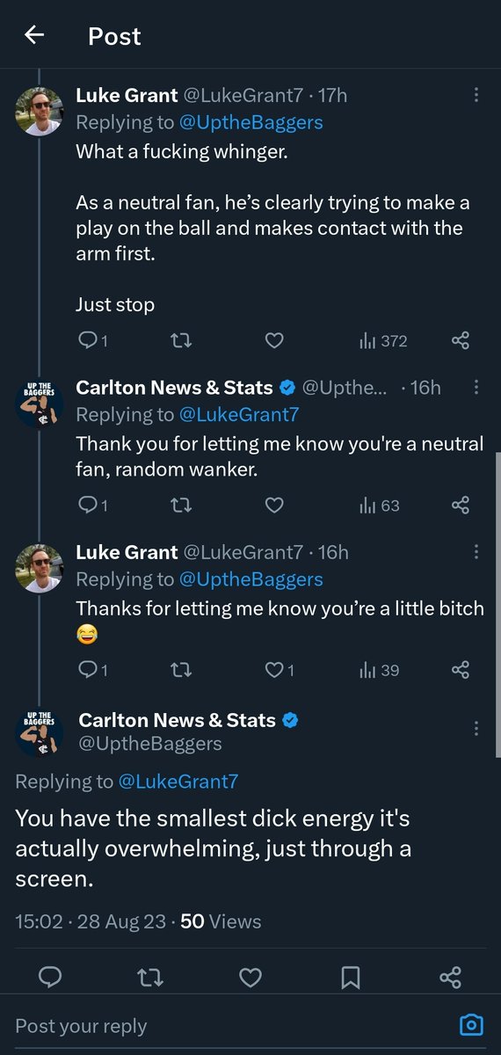This screenshot has height=1055, width=501.
Task: Share Luke Grant's first reply
Action: (460, 340)
